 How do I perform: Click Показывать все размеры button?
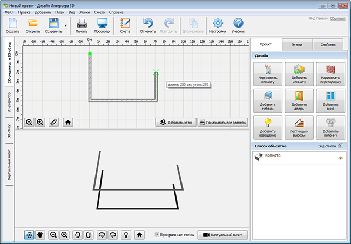[x=222, y=123]
